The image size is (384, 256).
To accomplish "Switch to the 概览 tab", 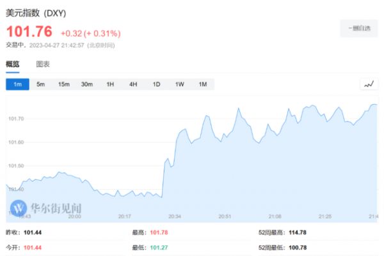I will coord(13,64).
